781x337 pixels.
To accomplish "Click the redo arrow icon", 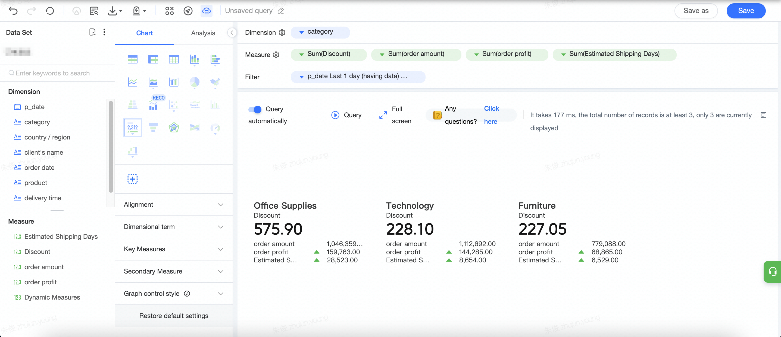I will click(x=32, y=11).
